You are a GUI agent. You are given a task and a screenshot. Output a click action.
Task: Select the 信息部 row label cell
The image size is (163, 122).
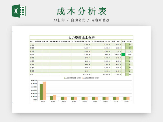tap(32, 68)
